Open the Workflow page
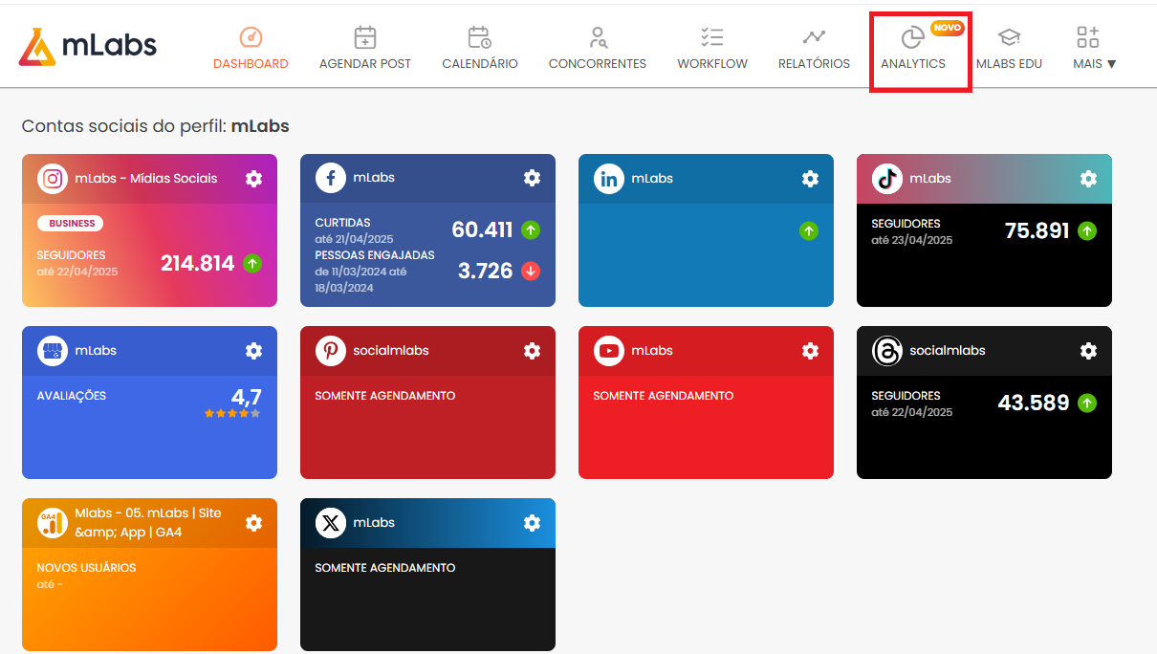 (712, 49)
